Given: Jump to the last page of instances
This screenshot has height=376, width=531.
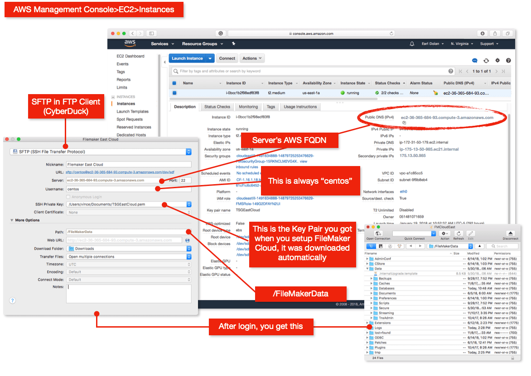Looking at the screenshot, I should point(503,71).
